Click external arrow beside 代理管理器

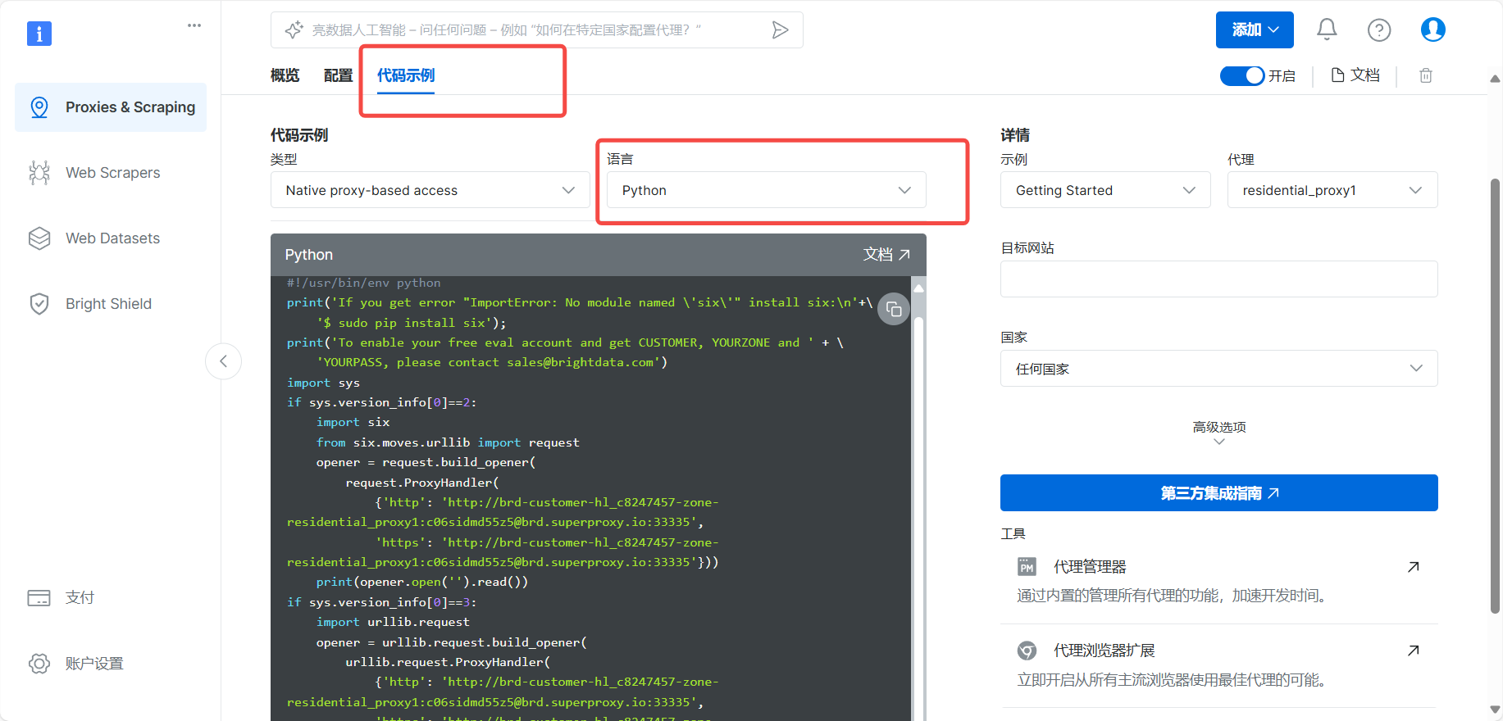(x=1414, y=567)
